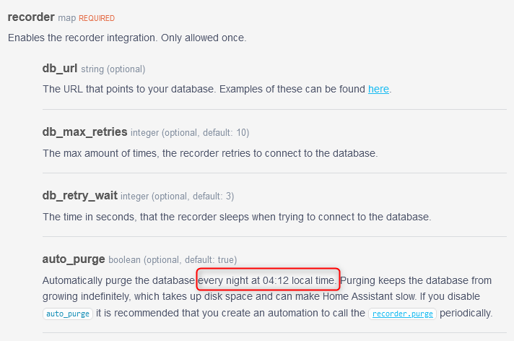Click the 'URL that points to your database' sentence
The width and height of the screenshot is (514, 341).
[217, 89]
